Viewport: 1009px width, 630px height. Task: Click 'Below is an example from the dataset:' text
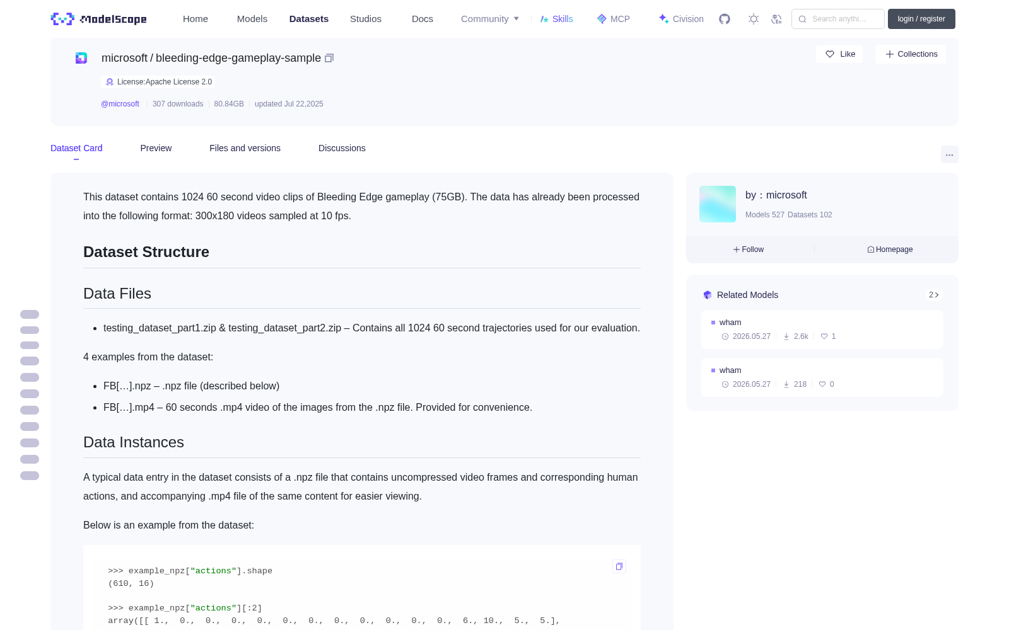169,525
